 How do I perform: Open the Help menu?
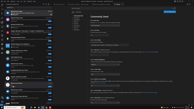(34, 1)
